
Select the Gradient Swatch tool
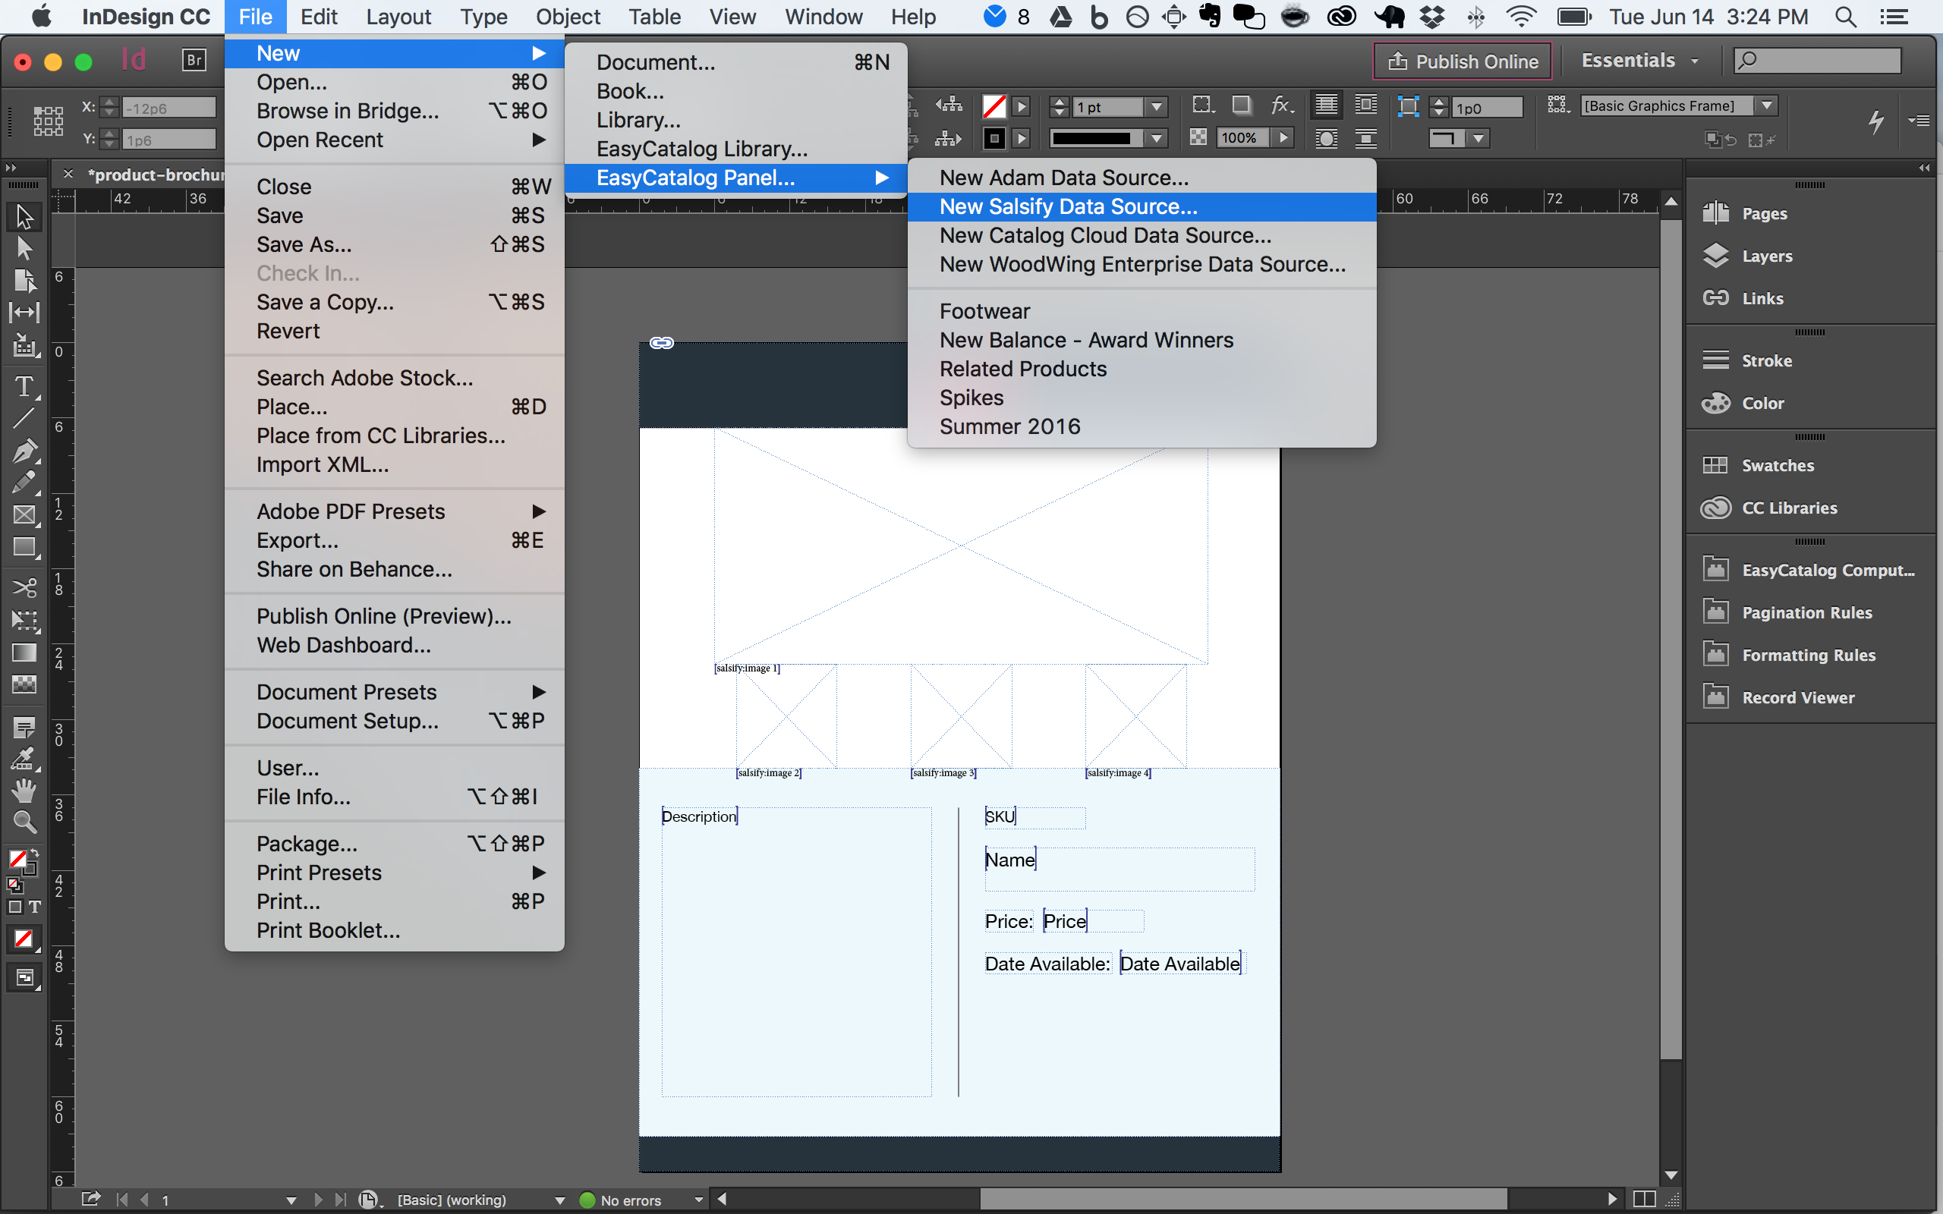[x=24, y=652]
